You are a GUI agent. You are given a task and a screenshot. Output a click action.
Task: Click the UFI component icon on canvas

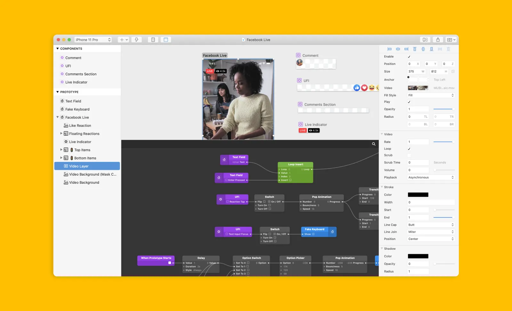(299, 80)
